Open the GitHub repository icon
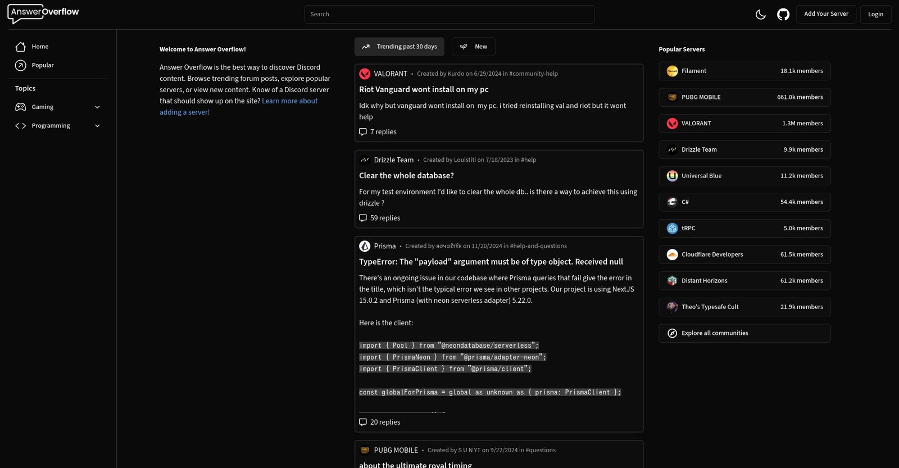 click(783, 15)
